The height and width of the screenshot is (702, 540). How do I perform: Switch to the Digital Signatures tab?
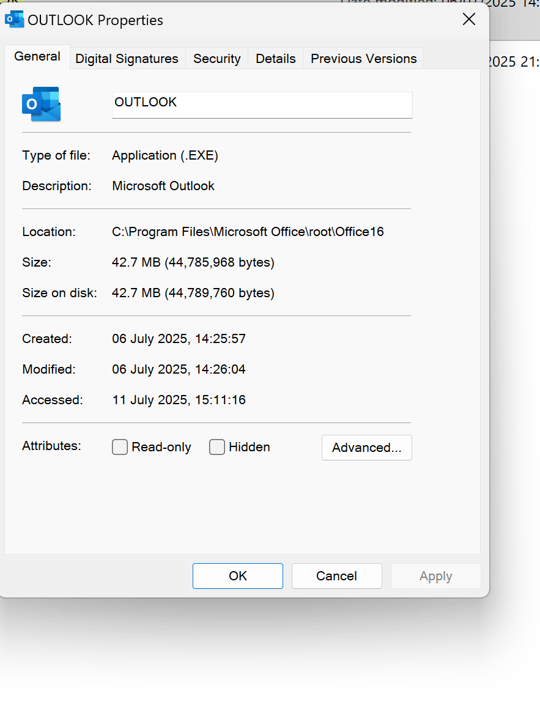point(127,58)
